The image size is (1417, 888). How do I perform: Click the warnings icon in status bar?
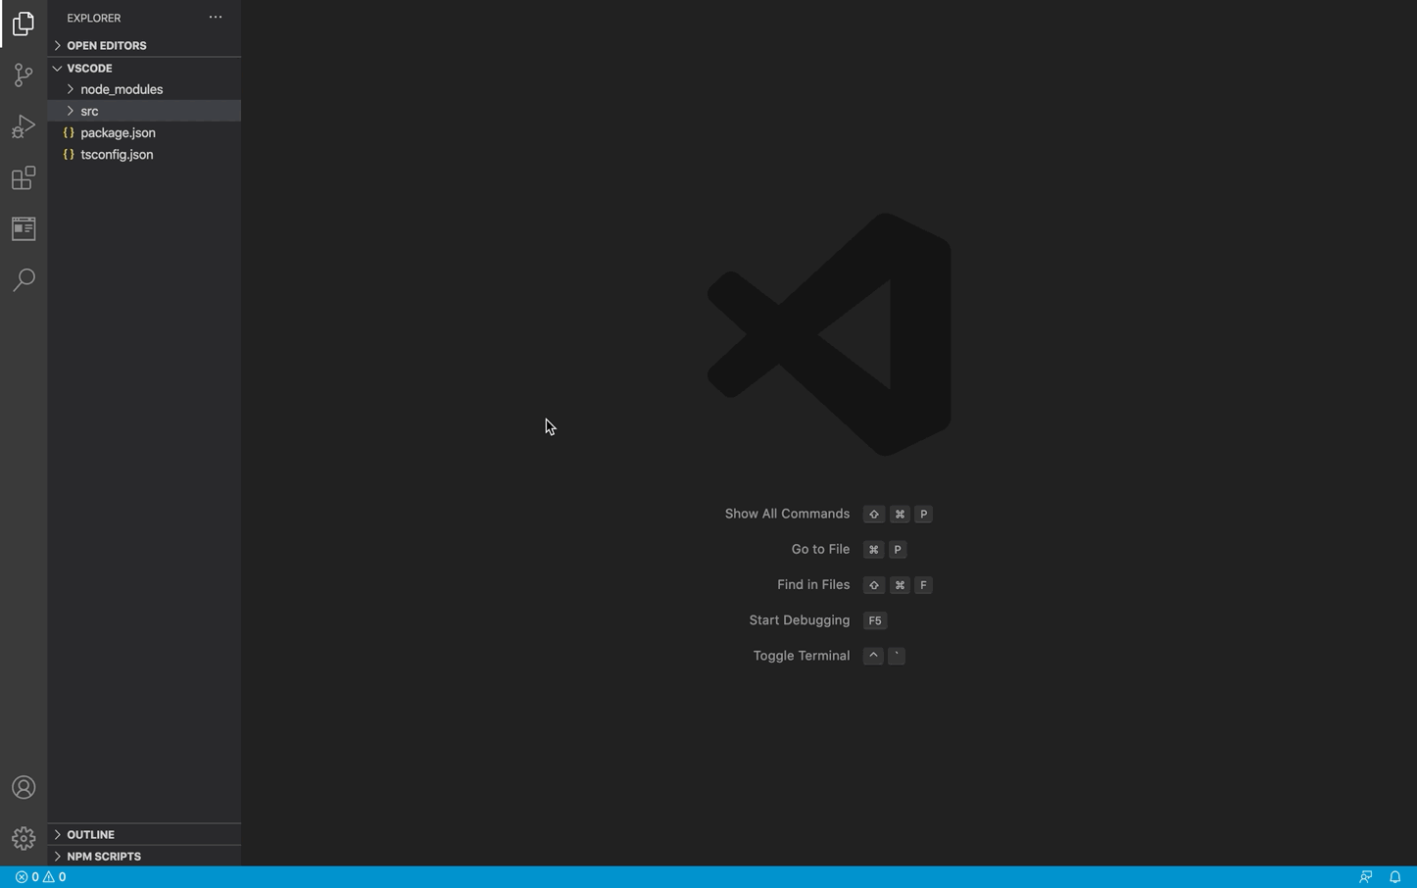coord(48,877)
